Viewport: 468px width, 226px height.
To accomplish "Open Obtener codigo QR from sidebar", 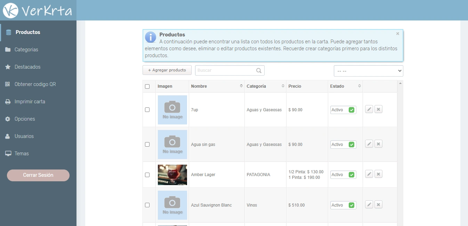I will click(x=35, y=84).
